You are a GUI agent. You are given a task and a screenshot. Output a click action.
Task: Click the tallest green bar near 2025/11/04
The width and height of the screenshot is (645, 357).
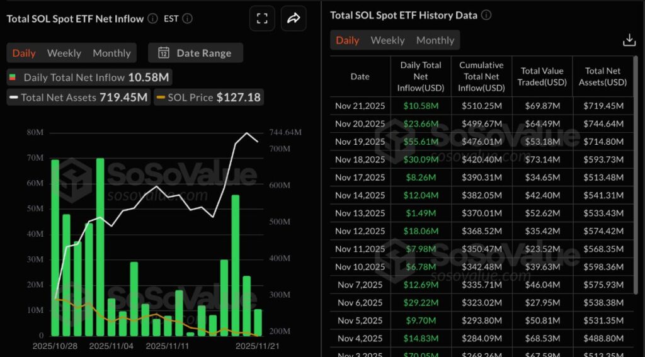[x=100, y=247]
